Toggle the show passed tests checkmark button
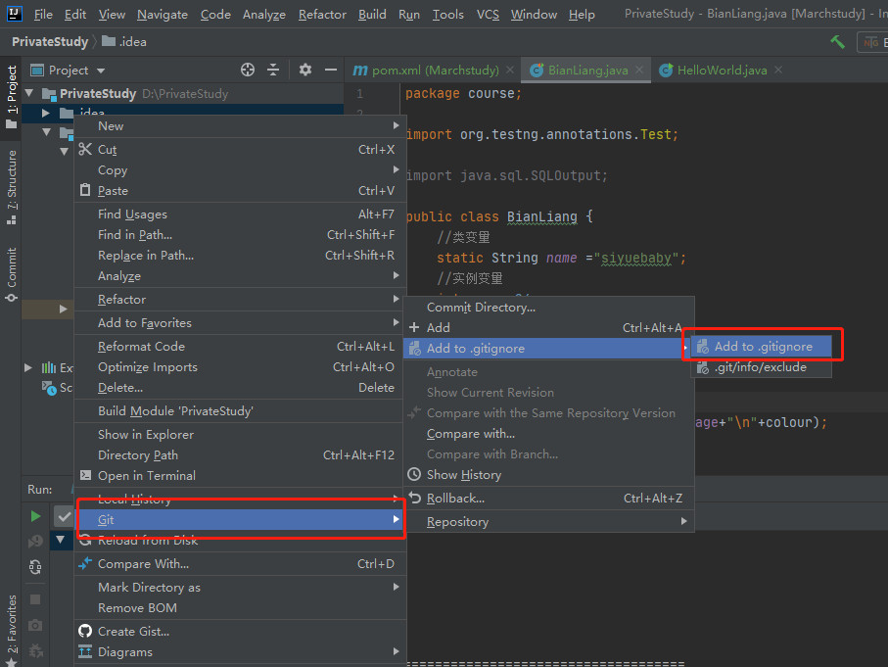The image size is (888, 667). (x=63, y=515)
